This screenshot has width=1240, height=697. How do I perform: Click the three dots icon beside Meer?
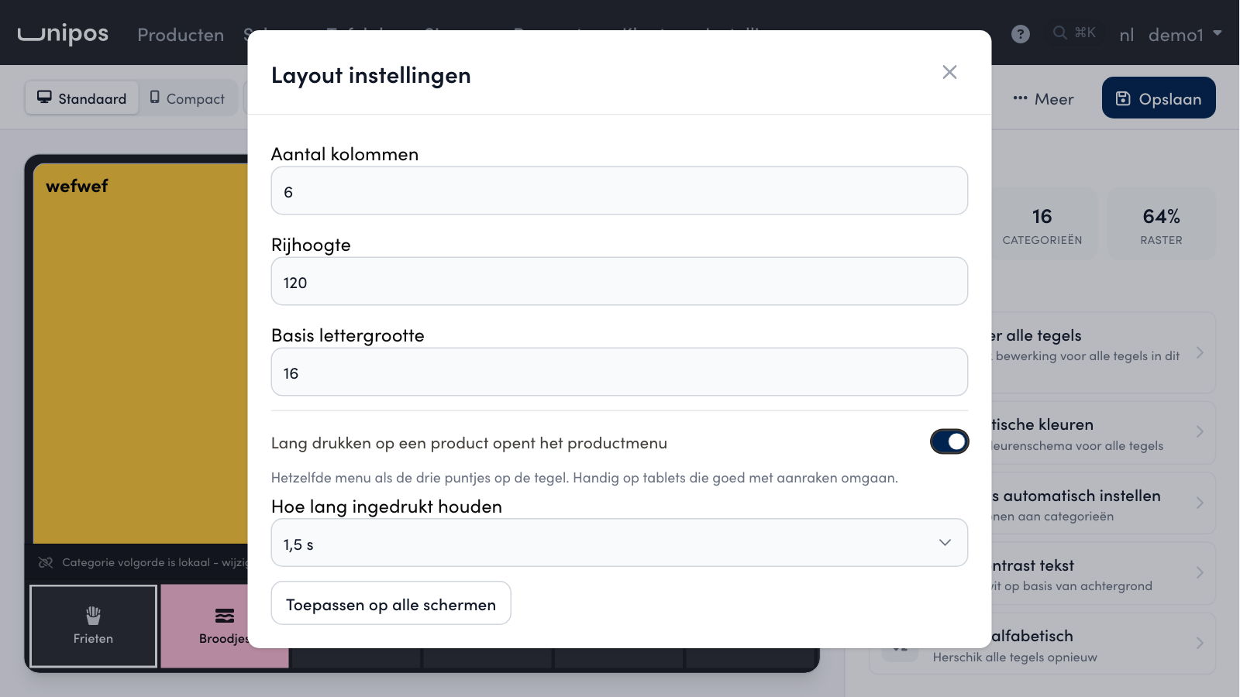pyautogui.click(x=1020, y=98)
